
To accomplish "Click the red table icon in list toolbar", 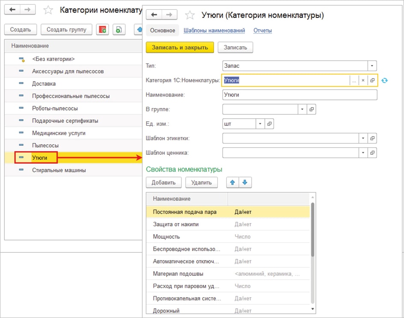I will (102, 30).
